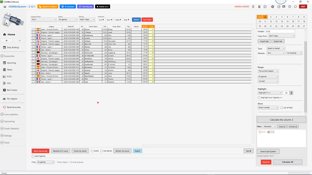
Task: Select header tab 10
Action: click(259, 21)
